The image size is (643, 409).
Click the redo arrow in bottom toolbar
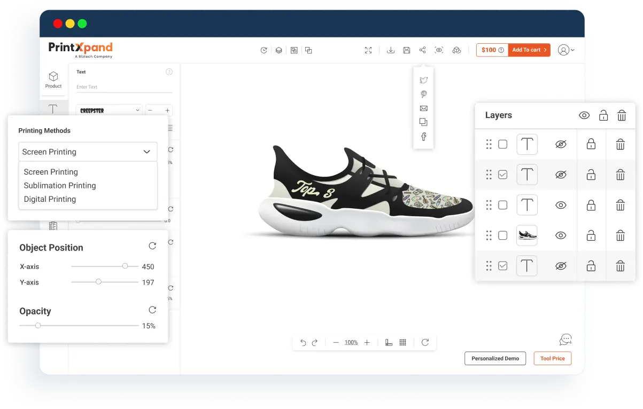(315, 343)
